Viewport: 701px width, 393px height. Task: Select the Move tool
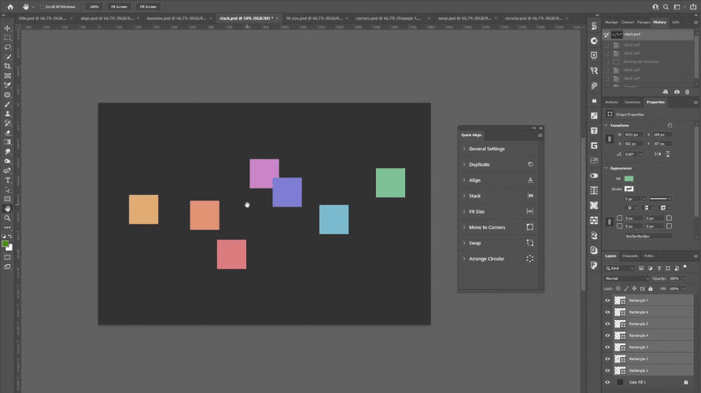click(x=8, y=28)
